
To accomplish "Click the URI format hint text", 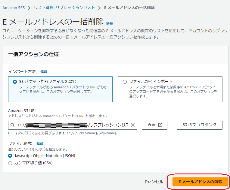I will (63, 133).
